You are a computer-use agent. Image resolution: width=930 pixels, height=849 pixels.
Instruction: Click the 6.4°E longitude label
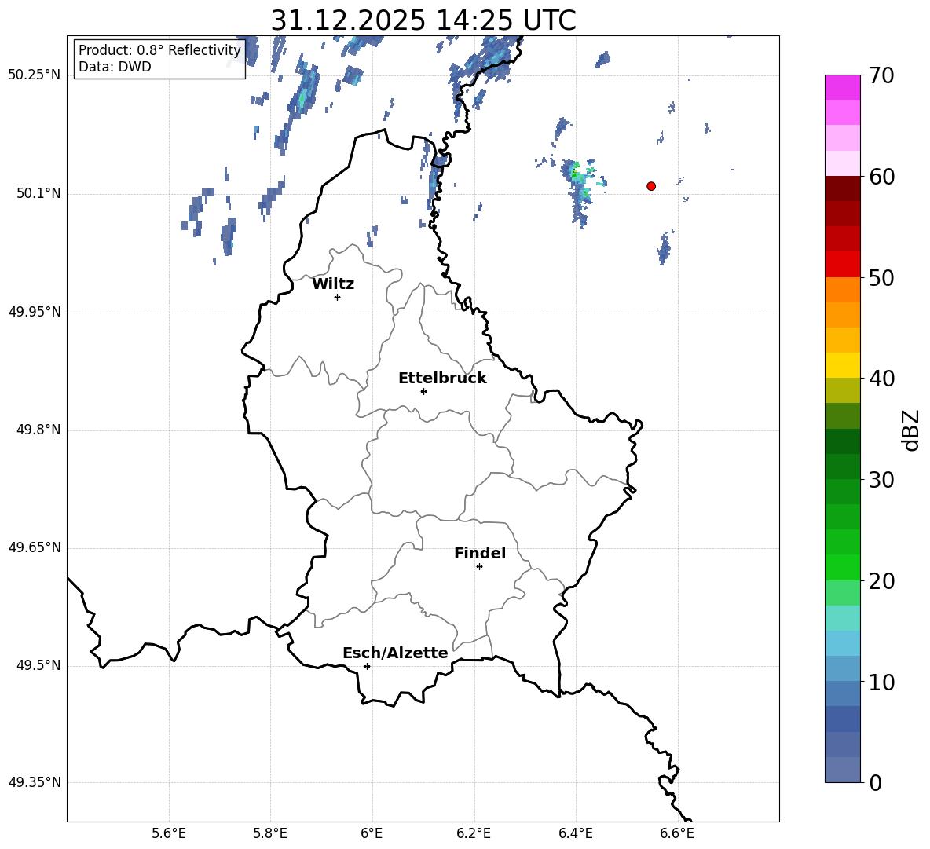coord(575,833)
